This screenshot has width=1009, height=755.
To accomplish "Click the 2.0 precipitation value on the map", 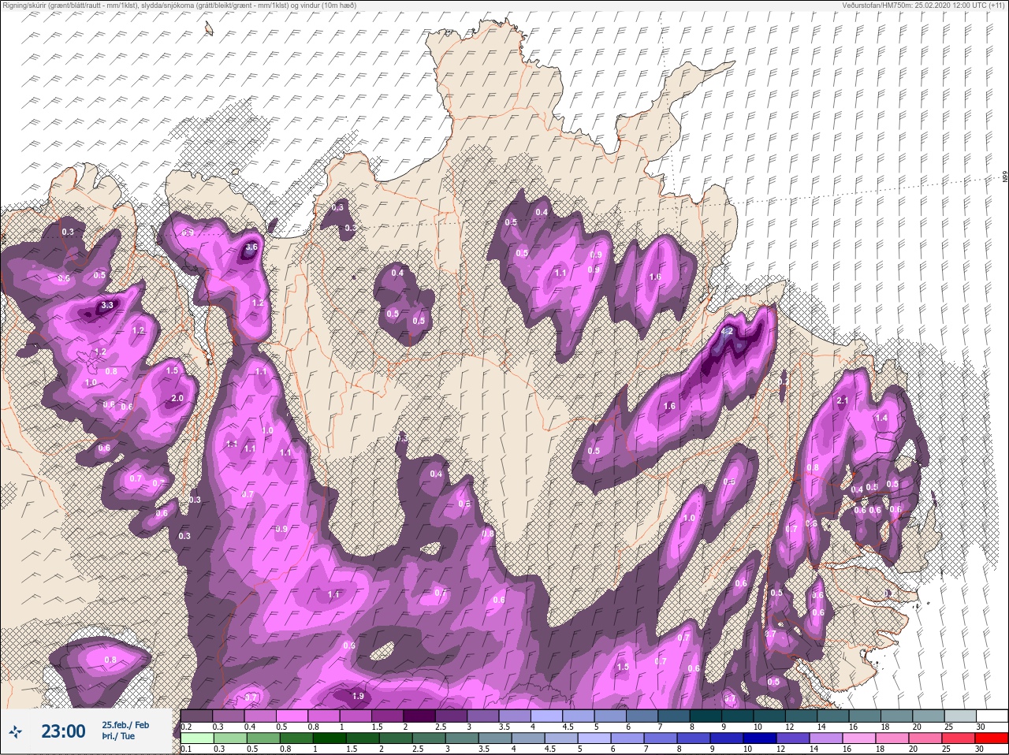I will click(177, 398).
